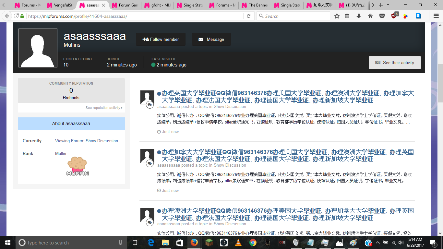Open the Firefox downloads arrow
The image size is (443, 249).
click(x=359, y=16)
